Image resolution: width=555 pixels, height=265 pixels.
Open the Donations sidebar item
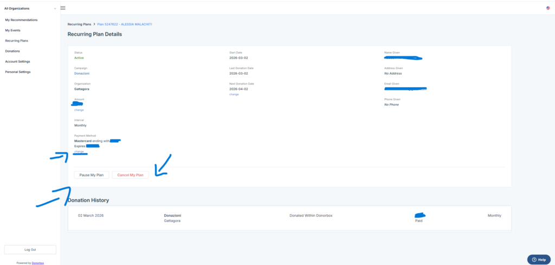tap(12, 51)
